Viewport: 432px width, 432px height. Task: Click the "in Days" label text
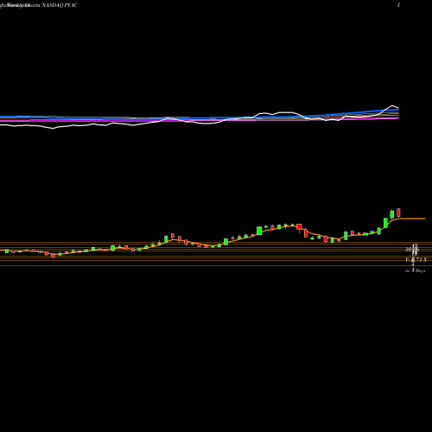point(415,270)
